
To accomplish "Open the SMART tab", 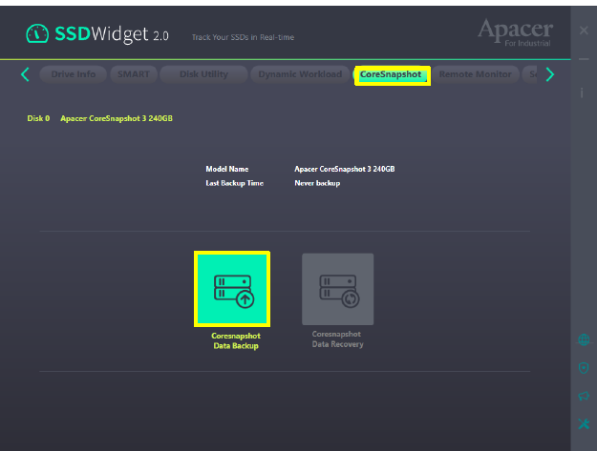I will [x=132, y=74].
